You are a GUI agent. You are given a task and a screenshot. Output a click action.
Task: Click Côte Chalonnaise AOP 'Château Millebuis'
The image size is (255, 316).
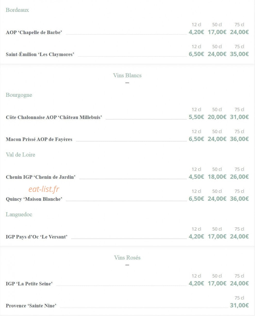(54, 117)
